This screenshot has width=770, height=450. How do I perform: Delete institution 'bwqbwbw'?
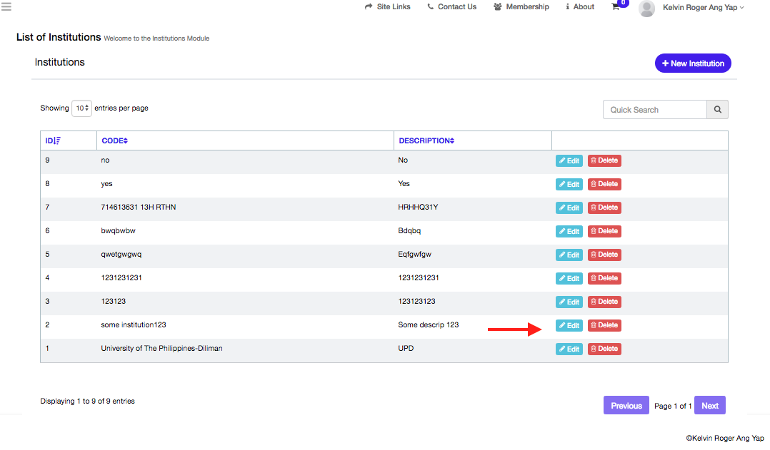tap(604, 231)
